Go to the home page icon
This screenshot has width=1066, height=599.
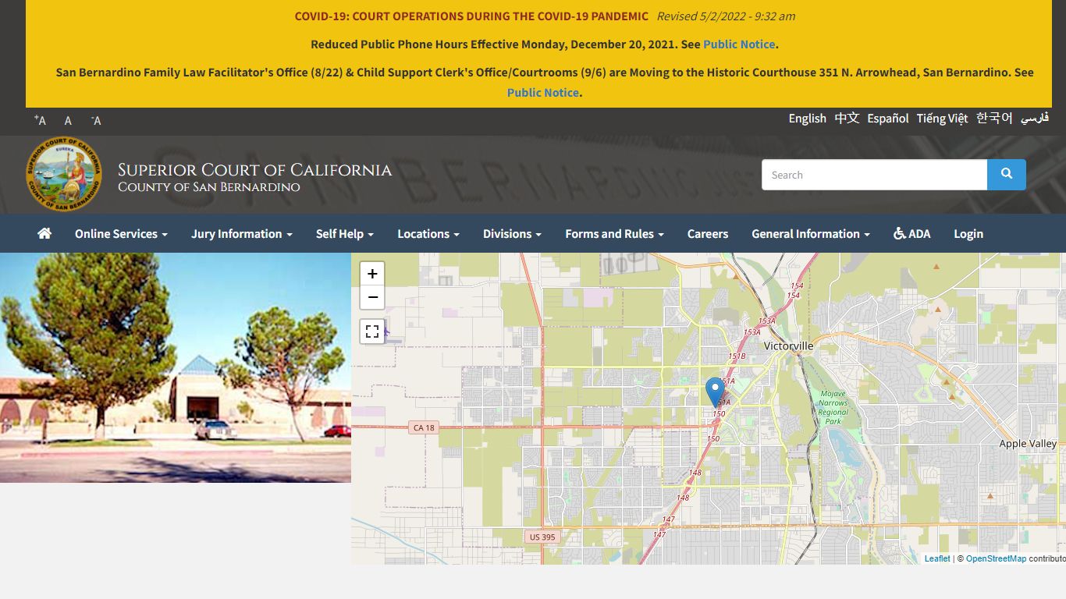pyautogui.click(x=44, y=233)
